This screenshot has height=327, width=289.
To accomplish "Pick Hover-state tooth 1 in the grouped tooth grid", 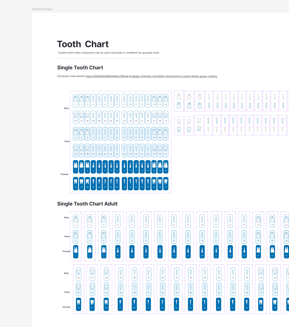I will [75, 133].
